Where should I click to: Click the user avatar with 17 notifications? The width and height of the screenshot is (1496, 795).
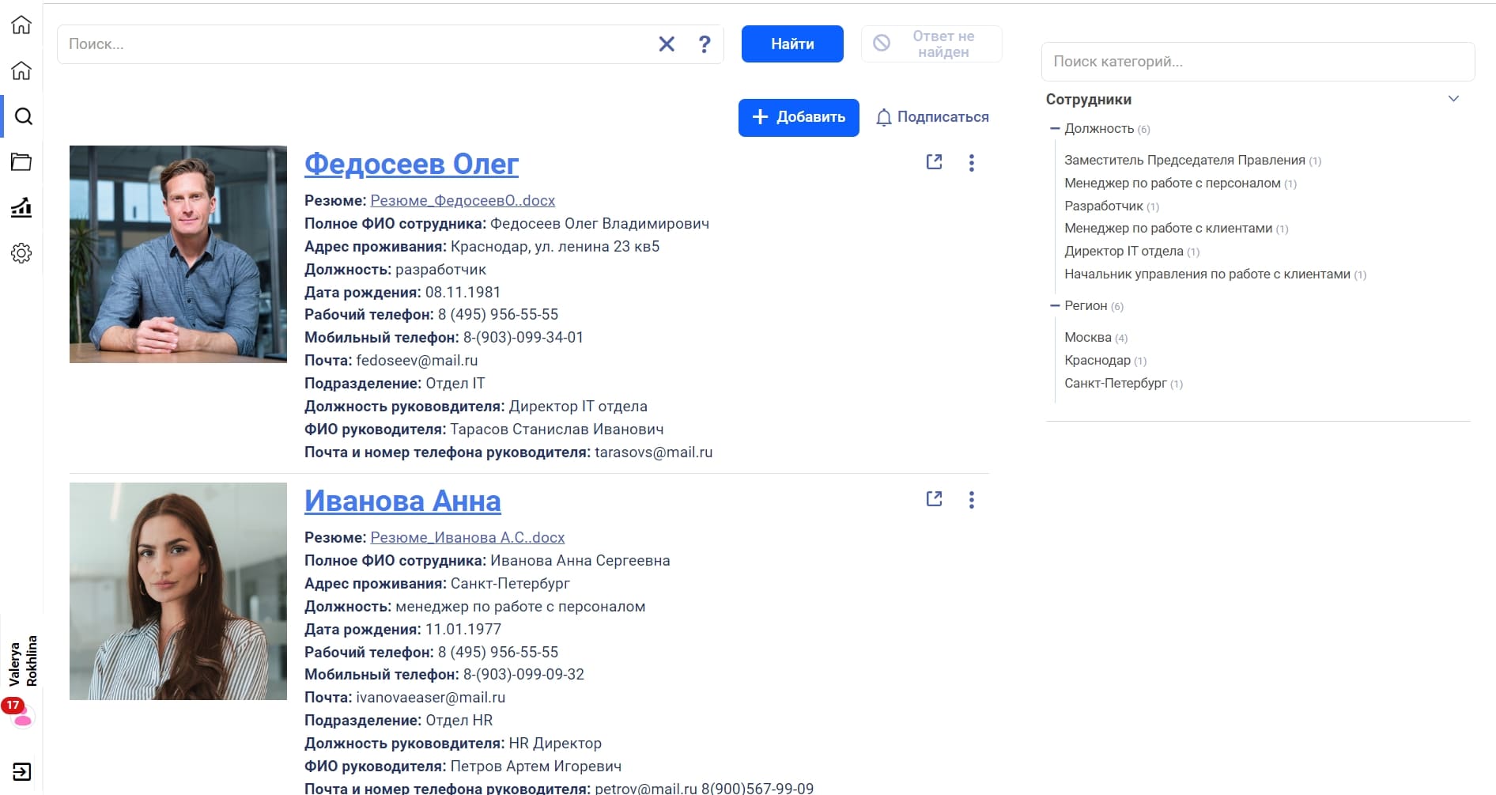[21, 715]
